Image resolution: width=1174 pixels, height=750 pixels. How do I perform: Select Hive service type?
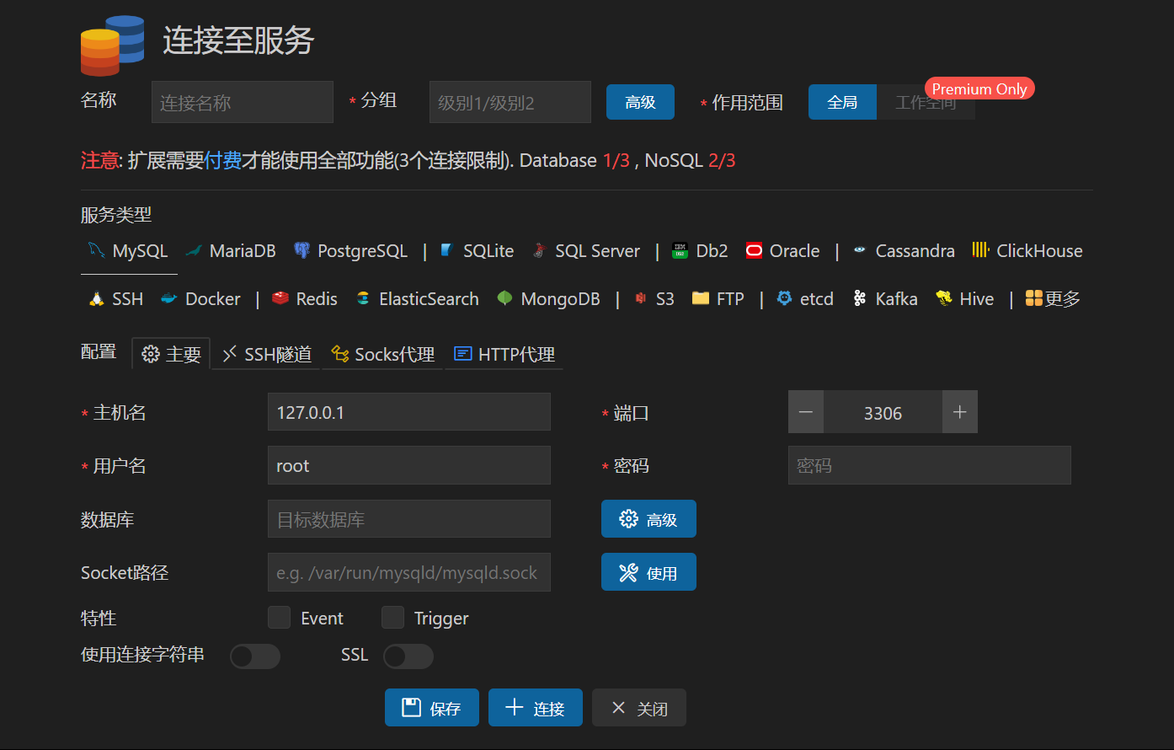965,299
